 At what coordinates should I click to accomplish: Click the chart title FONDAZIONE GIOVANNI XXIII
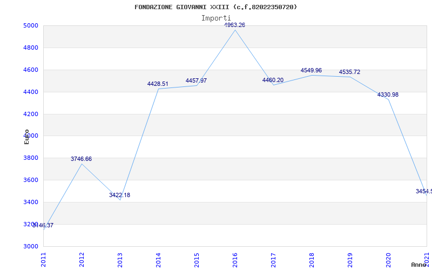pyautogui.click(x=215, y=7)
